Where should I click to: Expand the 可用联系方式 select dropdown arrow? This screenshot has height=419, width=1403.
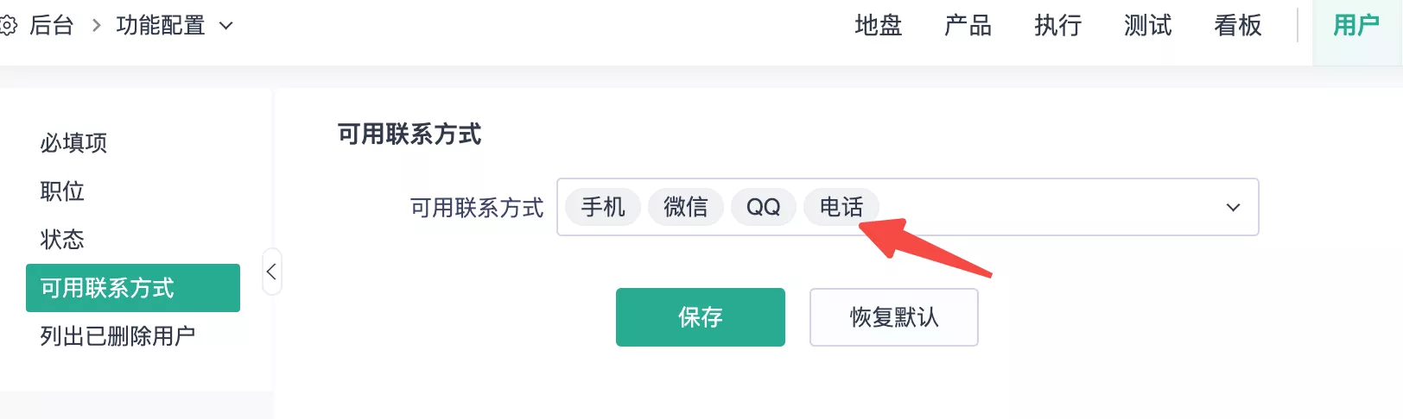(x=1233, y=207)
